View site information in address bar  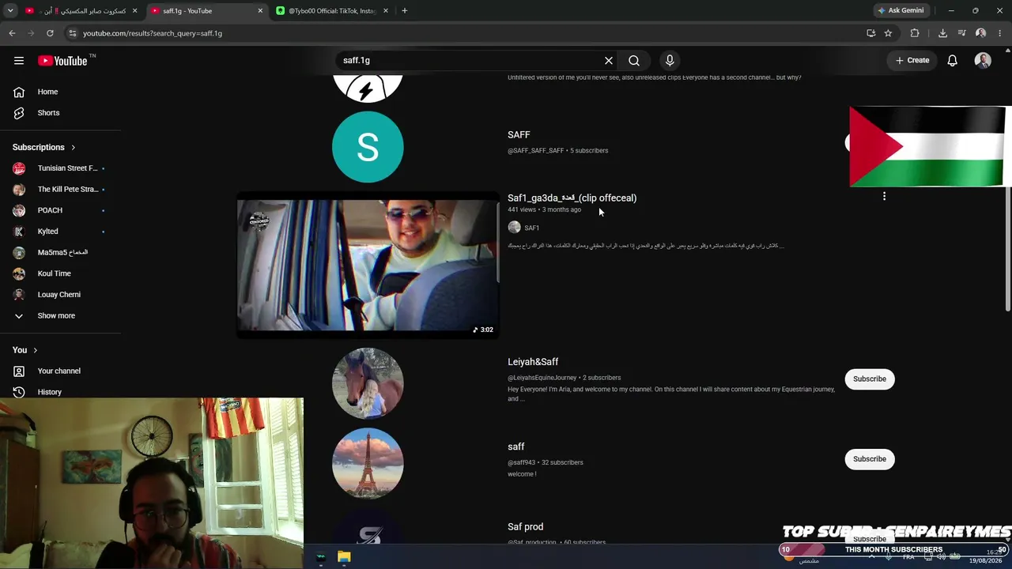tap(72, 33)
